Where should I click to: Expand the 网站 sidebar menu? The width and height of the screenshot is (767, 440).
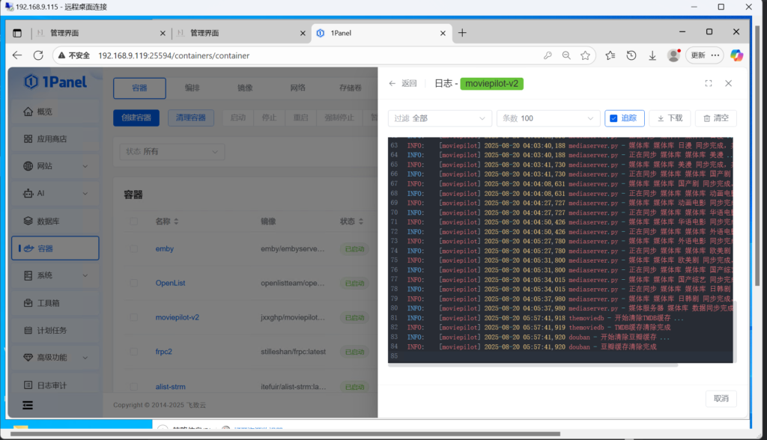tap(55, 166)
